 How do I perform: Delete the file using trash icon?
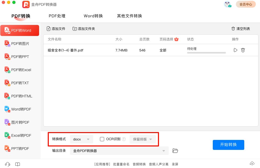click(x=243, y=50)
